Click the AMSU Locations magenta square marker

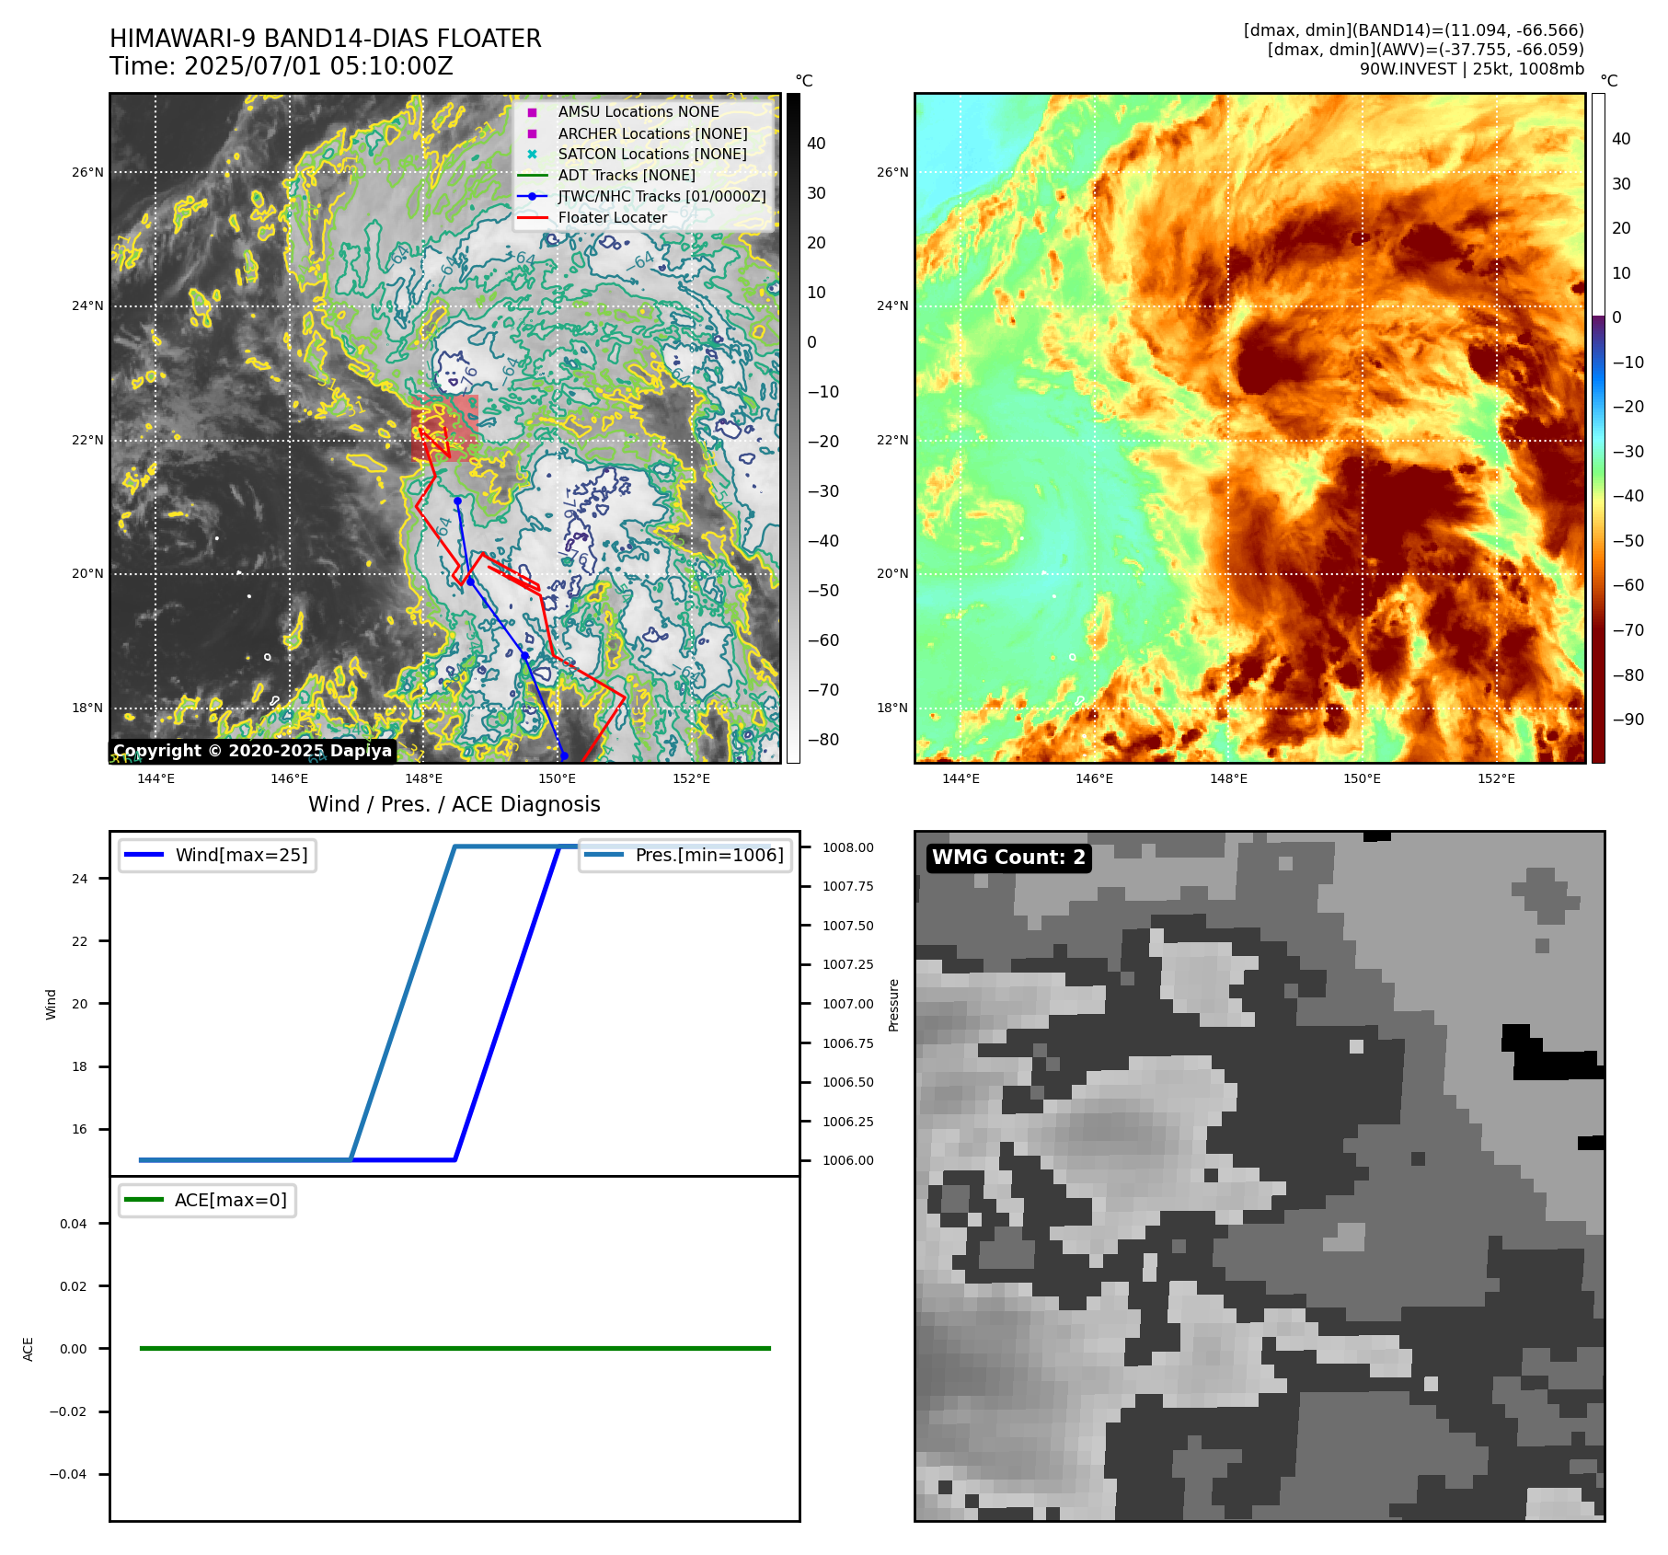coord(532,112)
